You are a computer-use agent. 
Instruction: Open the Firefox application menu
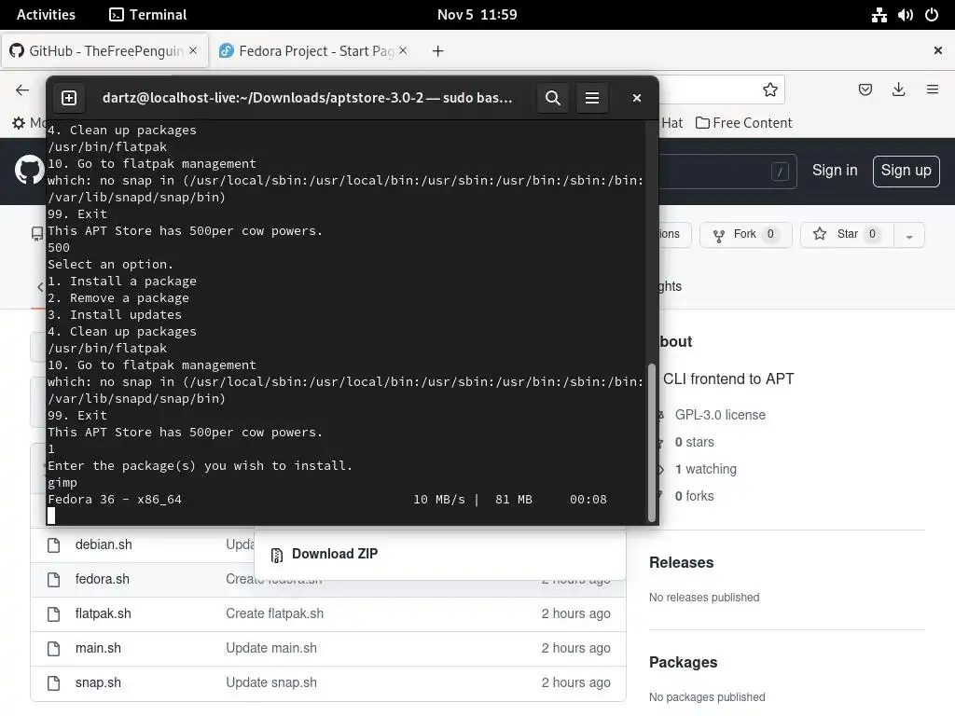pyautogui.click(x=932, y=90)
